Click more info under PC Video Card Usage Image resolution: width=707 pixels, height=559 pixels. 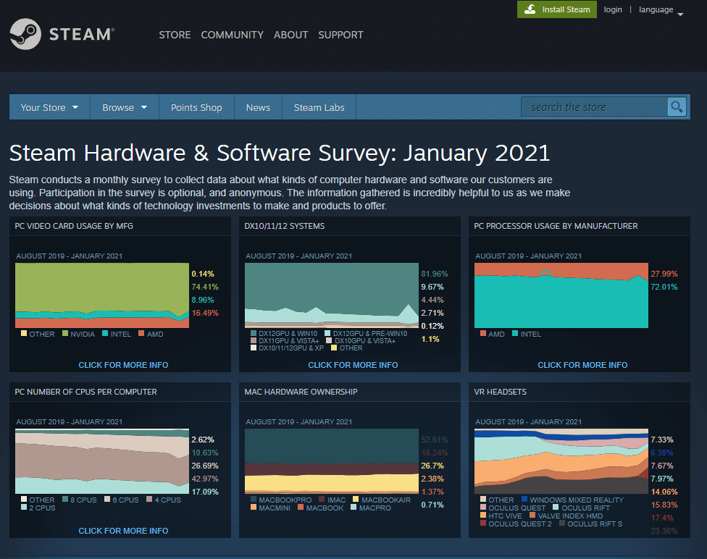(123, 365)
